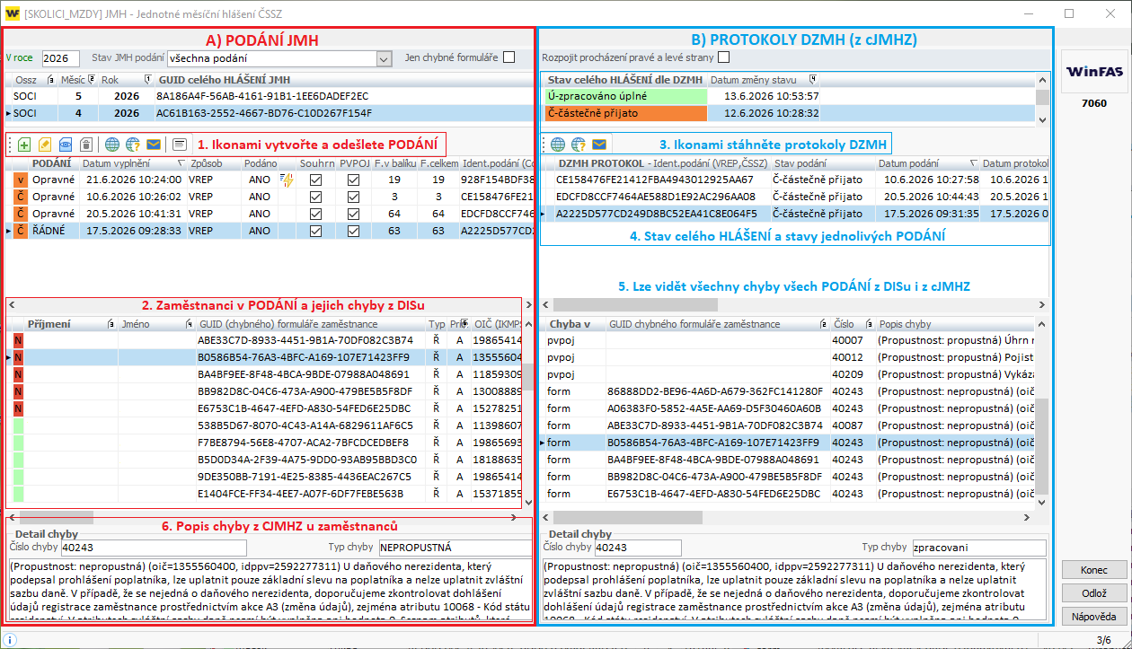The height and width of the screenshot is (649, 1132).
Task: Click the Konec button
Action: coord(1093,570)
